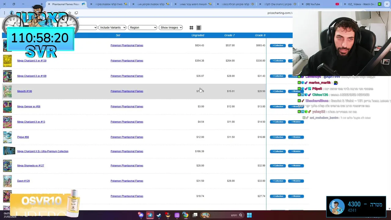
Task: Sort by the Ungraded column header
Action: [x=198, y=35]
